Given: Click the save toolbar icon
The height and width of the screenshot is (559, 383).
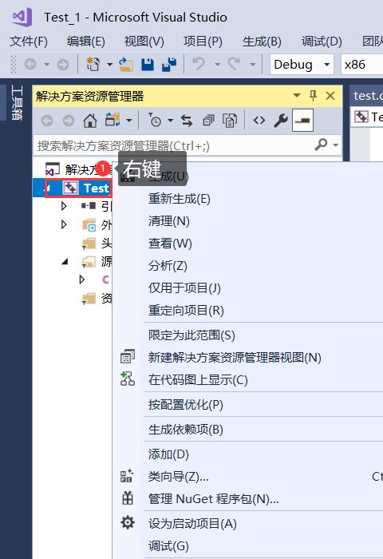Looking at the screenshot, I should click(x=148, y=65).
